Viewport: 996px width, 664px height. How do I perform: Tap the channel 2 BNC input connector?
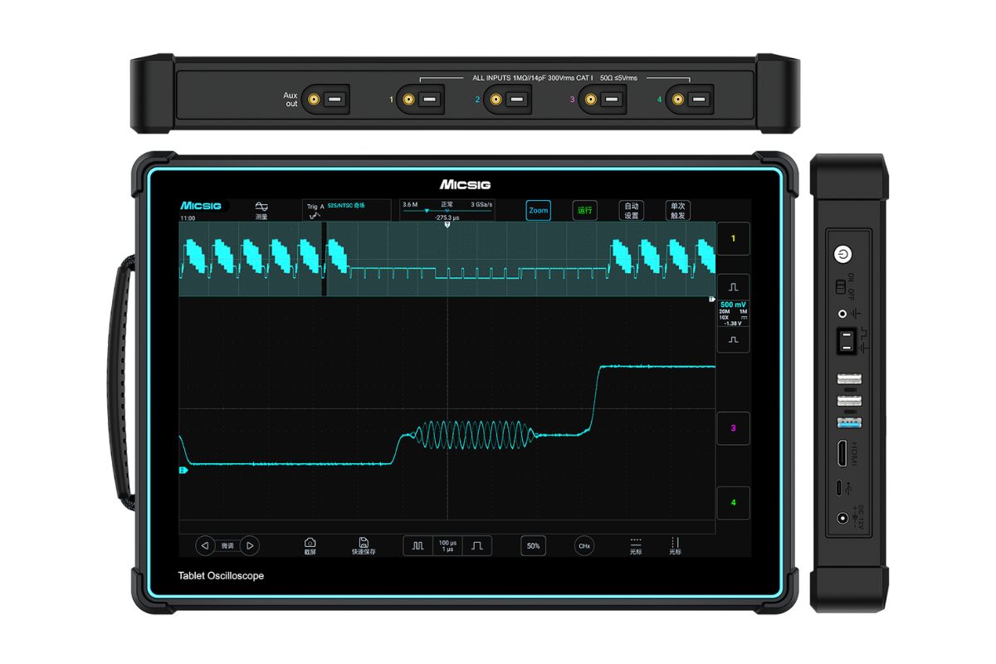tap(496, 100)
